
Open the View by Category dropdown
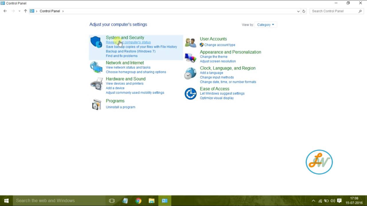click(266, 25)
